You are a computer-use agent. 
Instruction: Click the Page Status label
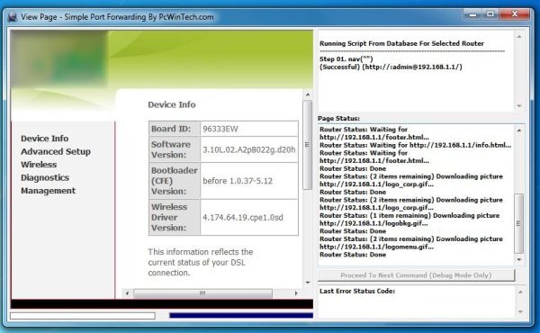click(338, 118)
